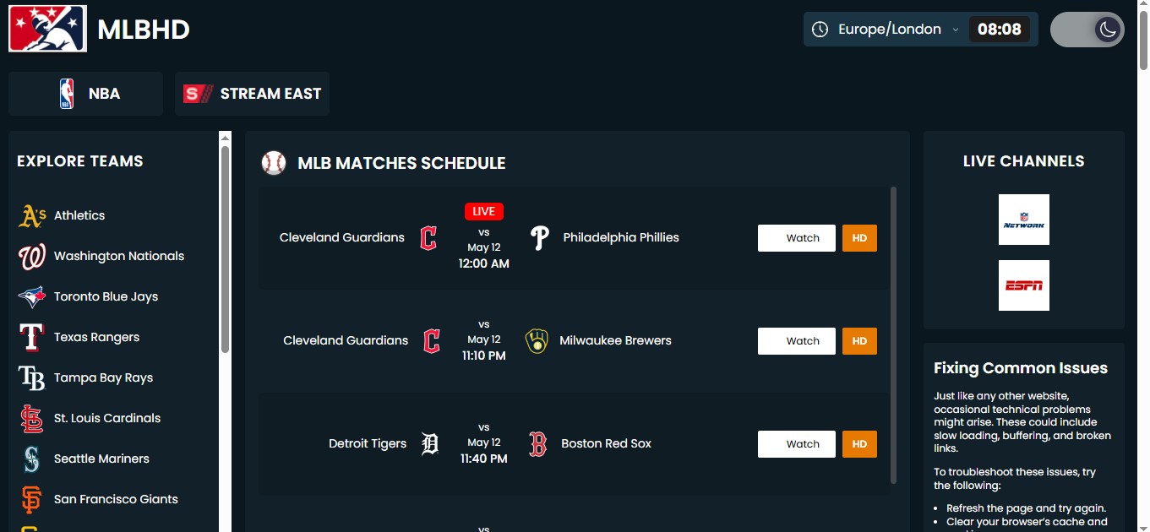
Task: Toggle the dark mode switch
Action: [x=1087, y=30]
